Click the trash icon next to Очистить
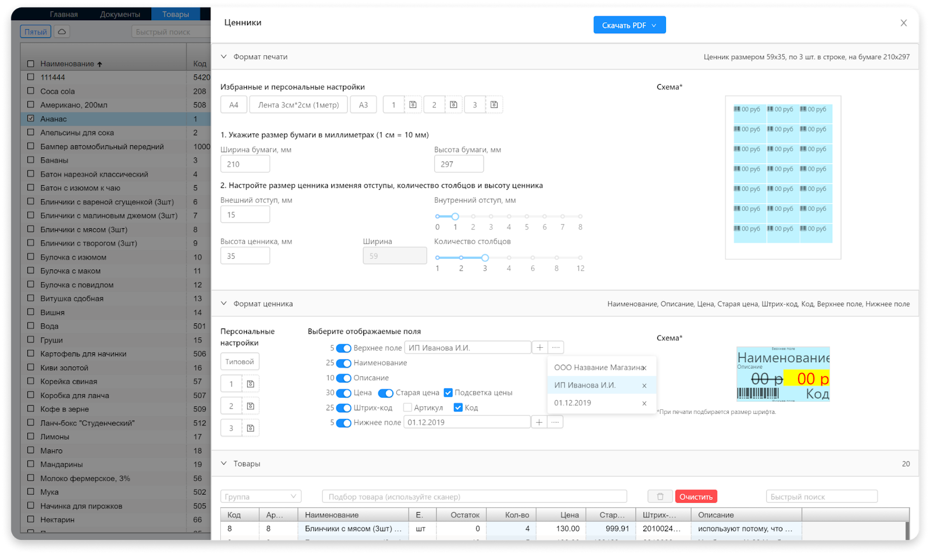This screenshot has width=930, height=555. [x=660, y=496]
